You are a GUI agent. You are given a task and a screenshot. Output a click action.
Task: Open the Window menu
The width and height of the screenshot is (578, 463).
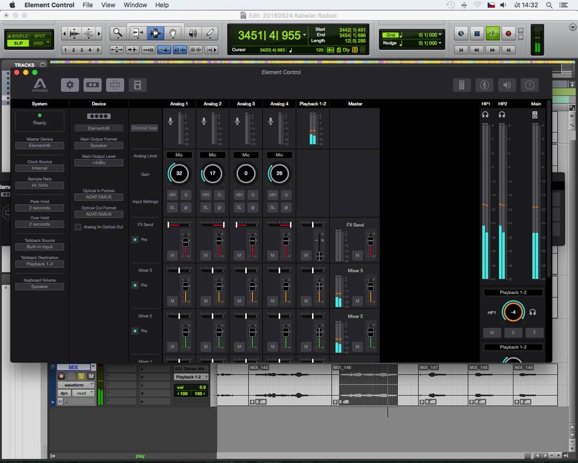135,5
